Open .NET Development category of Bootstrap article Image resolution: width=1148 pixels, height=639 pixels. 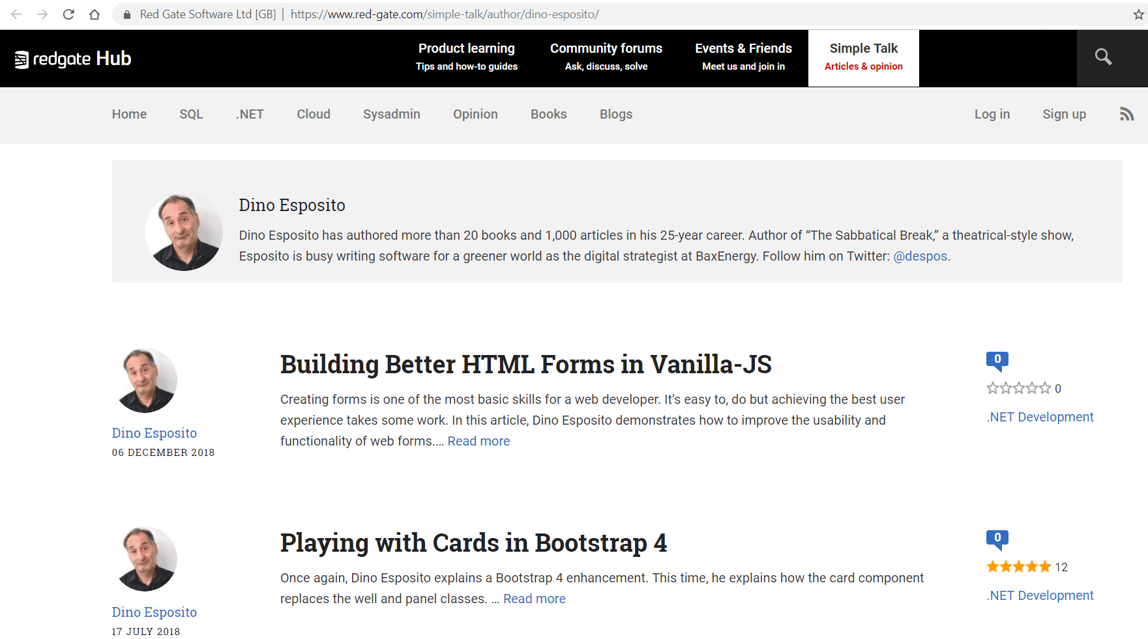click(1040, 595)
